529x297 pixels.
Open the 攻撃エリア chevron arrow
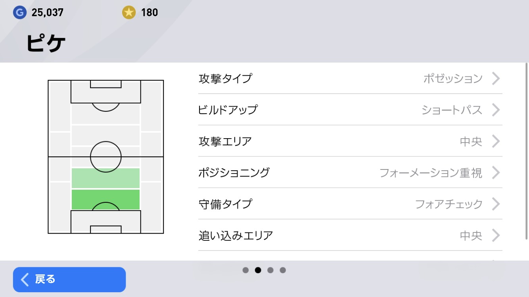(496, 141)
